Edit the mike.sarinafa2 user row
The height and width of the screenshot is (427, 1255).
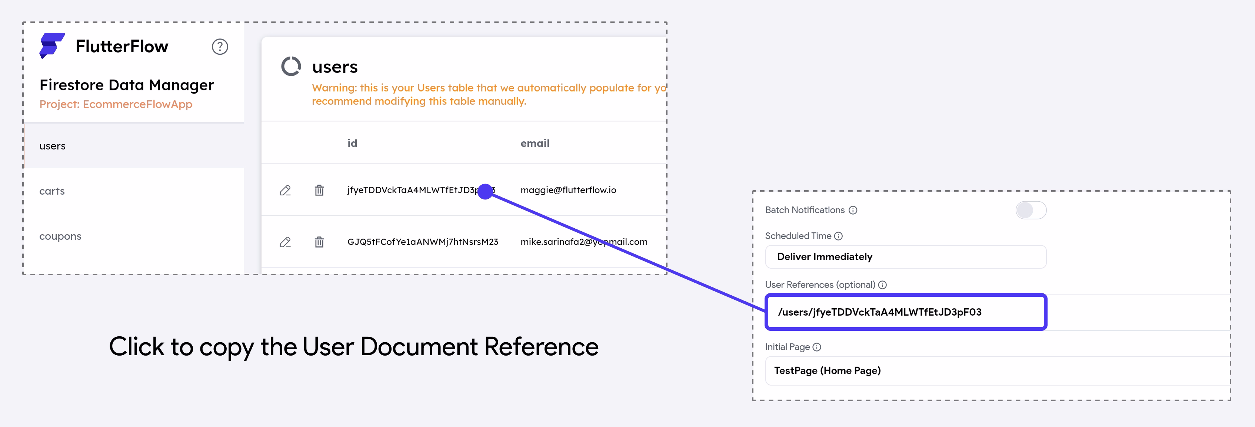coord(285,242)
